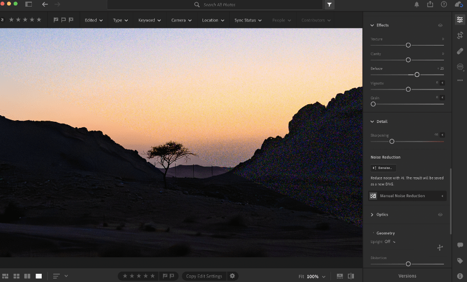This screenshot has width=467, height=282.
Task: Click the cloud sync status icon
Action: (x=459, y=4)
